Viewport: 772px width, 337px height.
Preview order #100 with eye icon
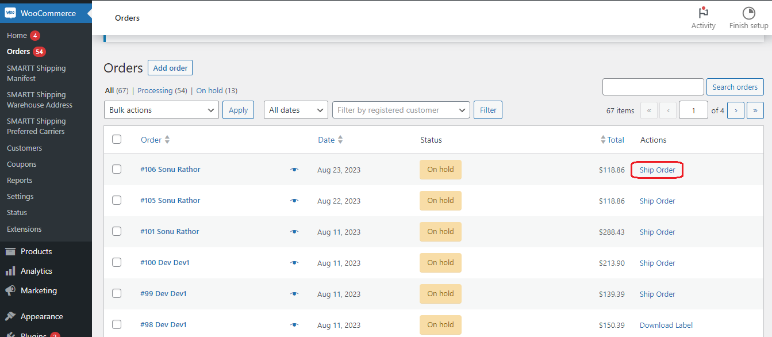point(294,263)
